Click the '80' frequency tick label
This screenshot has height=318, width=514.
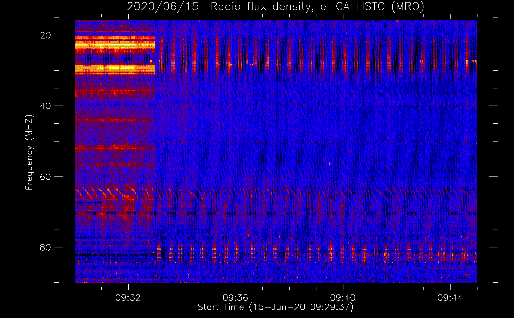(46, 247)
